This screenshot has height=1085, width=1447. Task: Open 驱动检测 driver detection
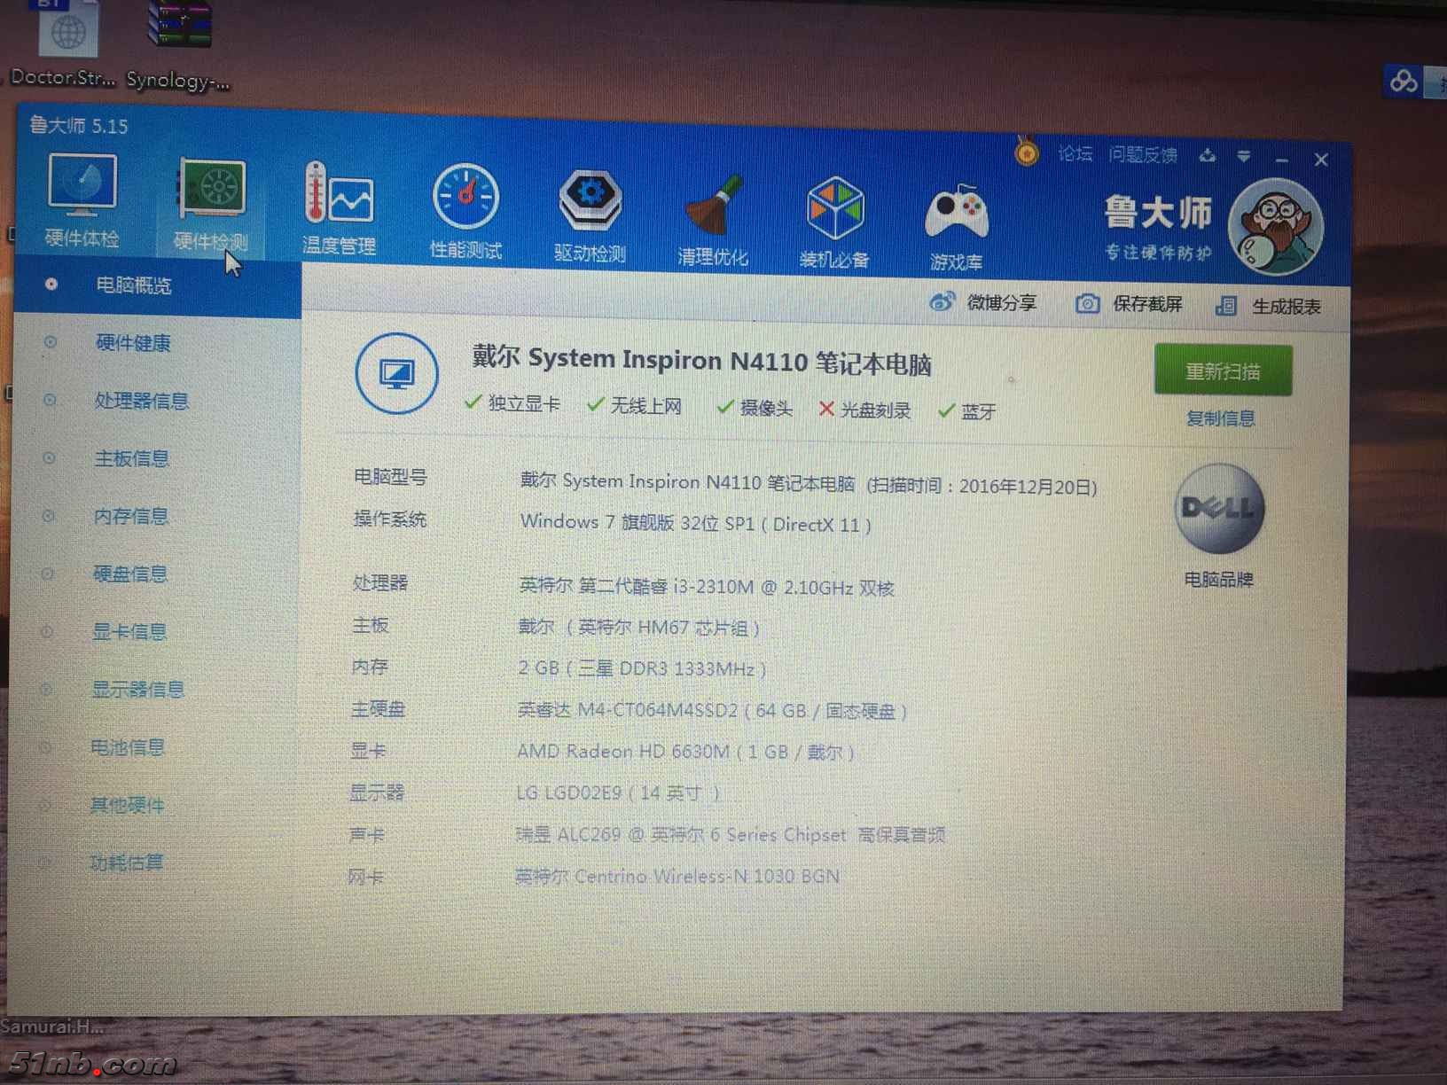[591, 217]
